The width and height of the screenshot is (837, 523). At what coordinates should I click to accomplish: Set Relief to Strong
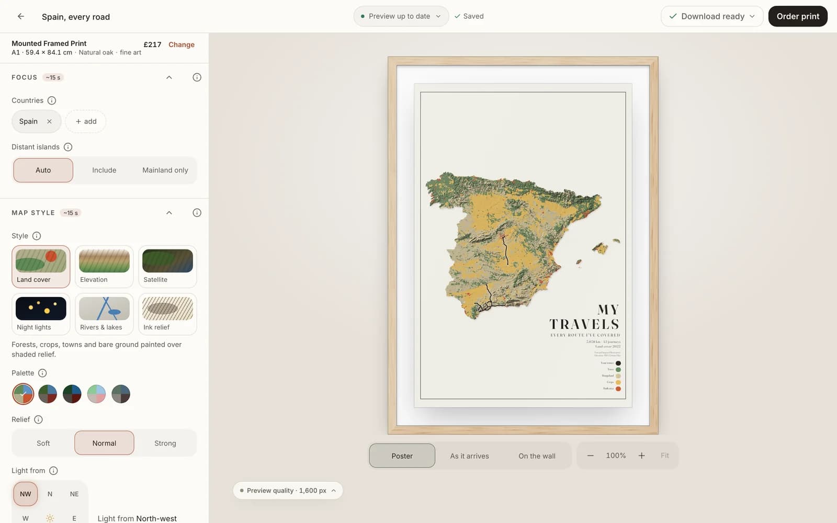[x=165, y=443]
